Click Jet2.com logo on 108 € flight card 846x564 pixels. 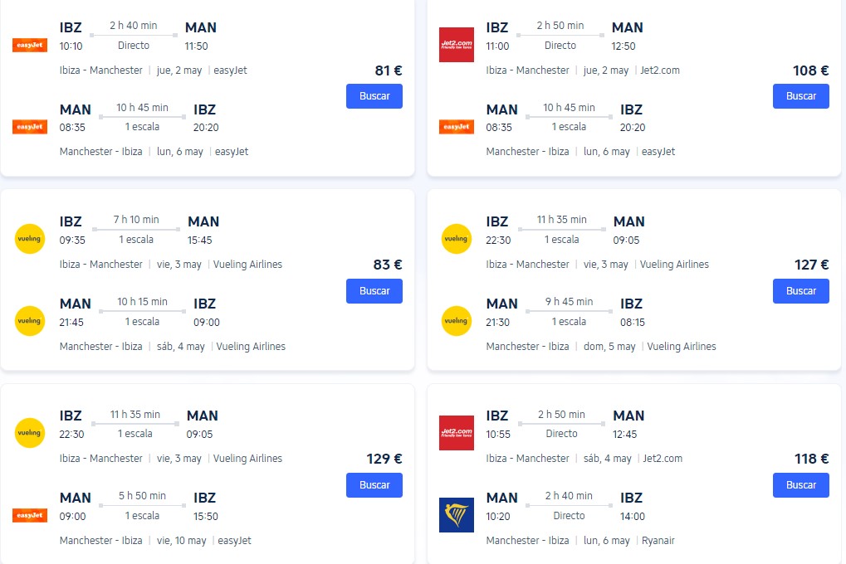click(x=456, y=45)
